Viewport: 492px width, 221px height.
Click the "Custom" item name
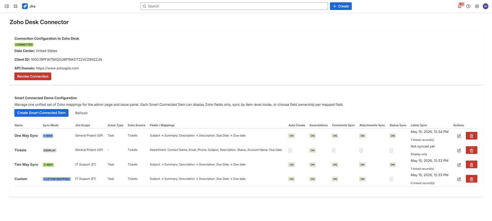21,179
